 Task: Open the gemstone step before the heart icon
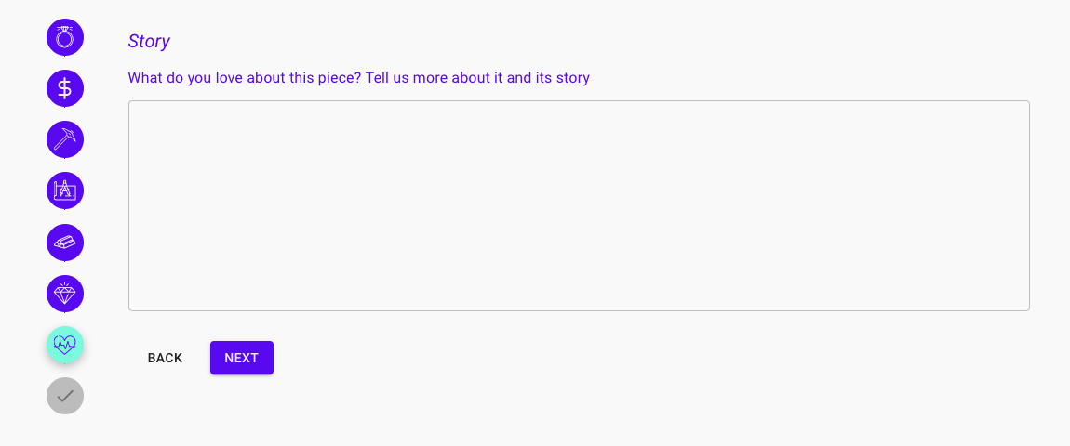pos(65,294)
